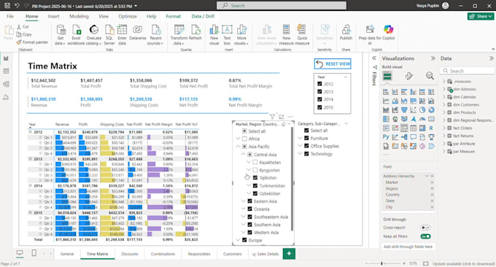
Task: Click the slicer vertical scrollbar
Action: click(292, 179)
